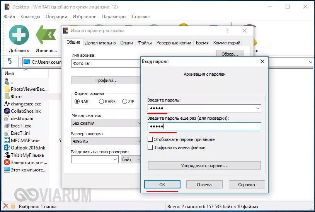Select the RAR format radio button
315x212 pixels.
(77, 102)
